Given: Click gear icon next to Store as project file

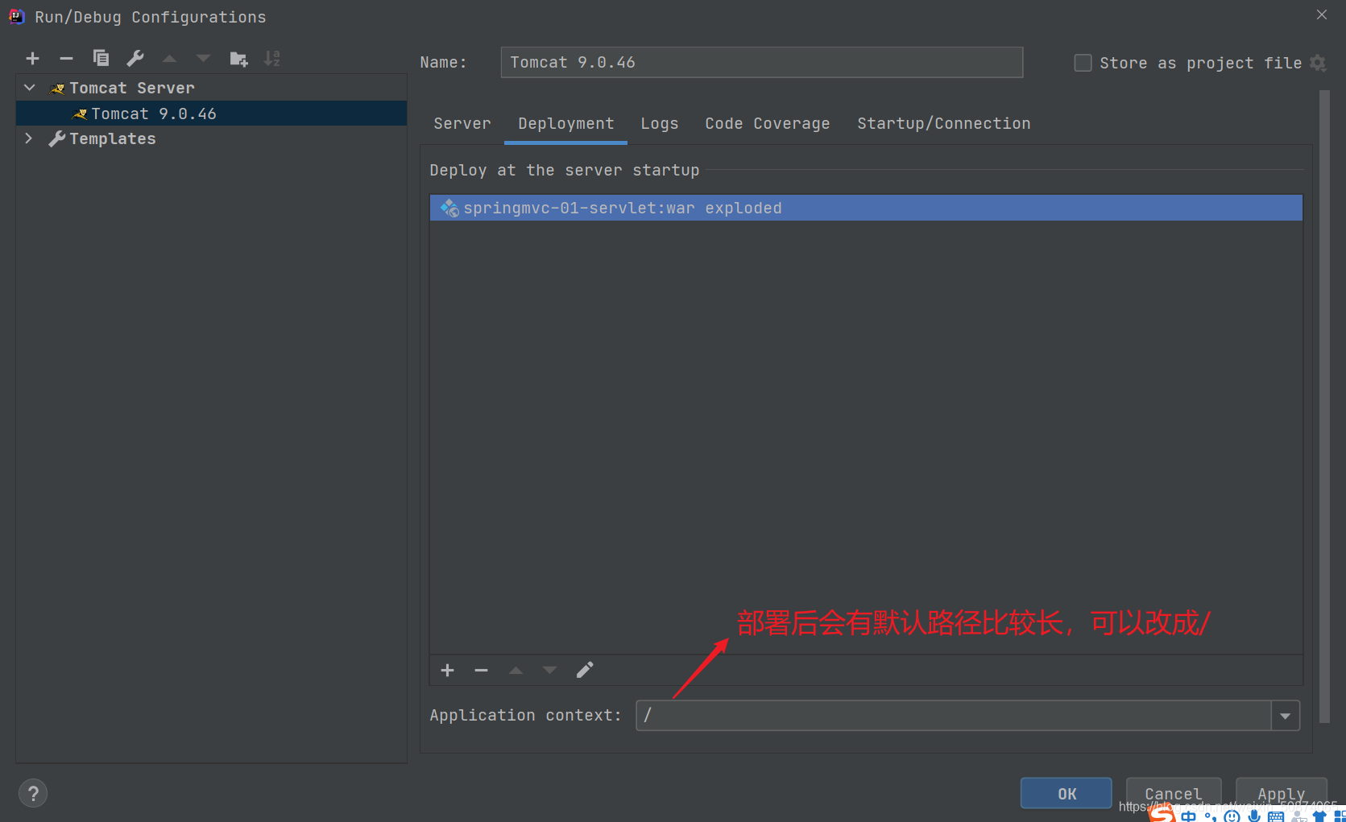Looking at the screenshot, I should click(x=1318, y=63).
